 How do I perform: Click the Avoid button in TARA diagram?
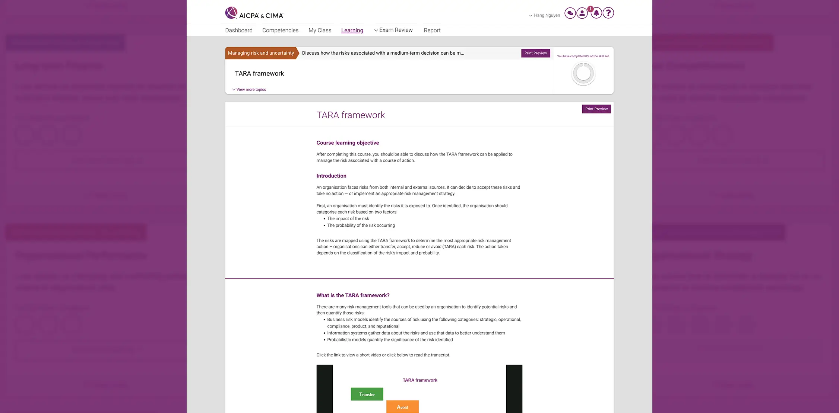pos(402,407)
